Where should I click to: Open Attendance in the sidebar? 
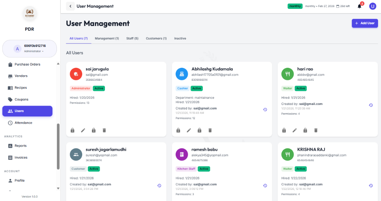tap(27, 123)
